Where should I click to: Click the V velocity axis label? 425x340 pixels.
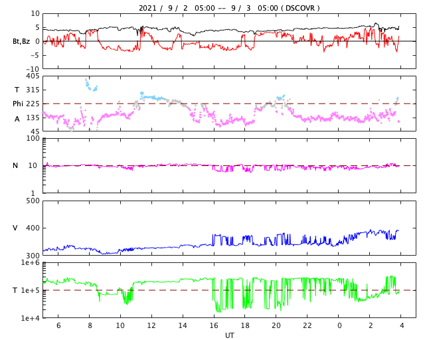(x=15, y=228)
